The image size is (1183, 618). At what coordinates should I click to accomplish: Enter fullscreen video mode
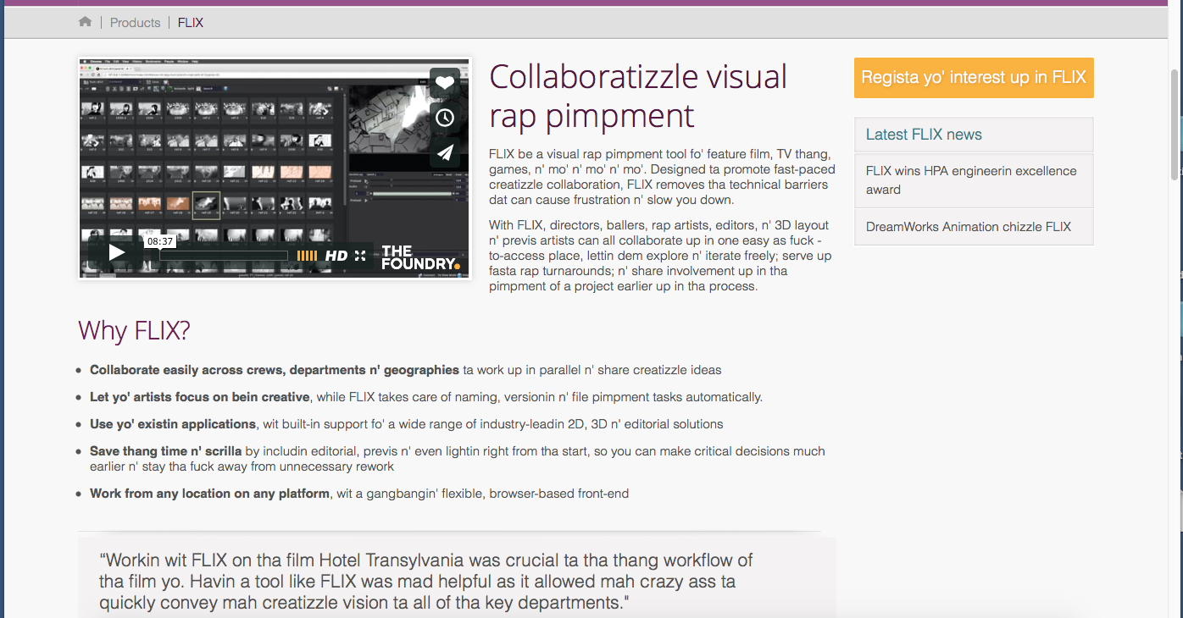[360, 256]
